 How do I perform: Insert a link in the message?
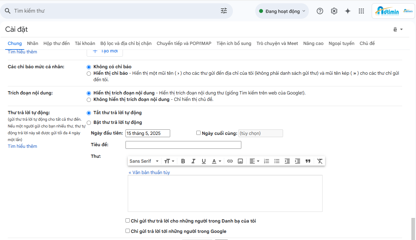(x=230, y=161)
